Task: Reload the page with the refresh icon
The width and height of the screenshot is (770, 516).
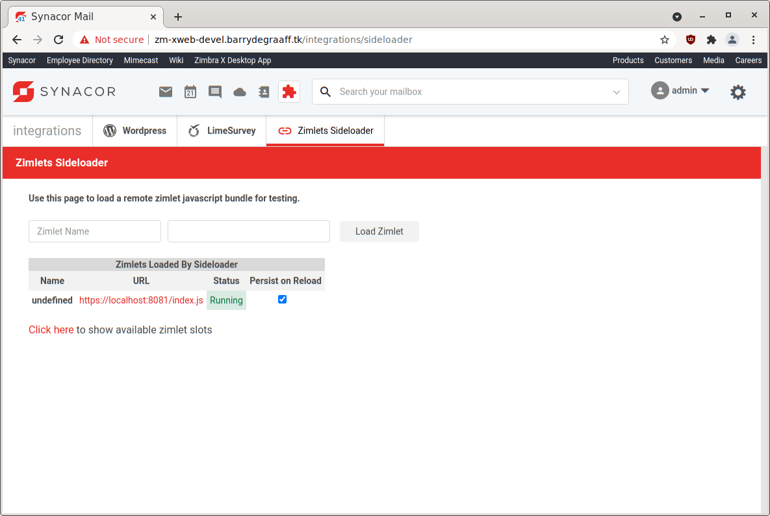Action: (58, 40)
